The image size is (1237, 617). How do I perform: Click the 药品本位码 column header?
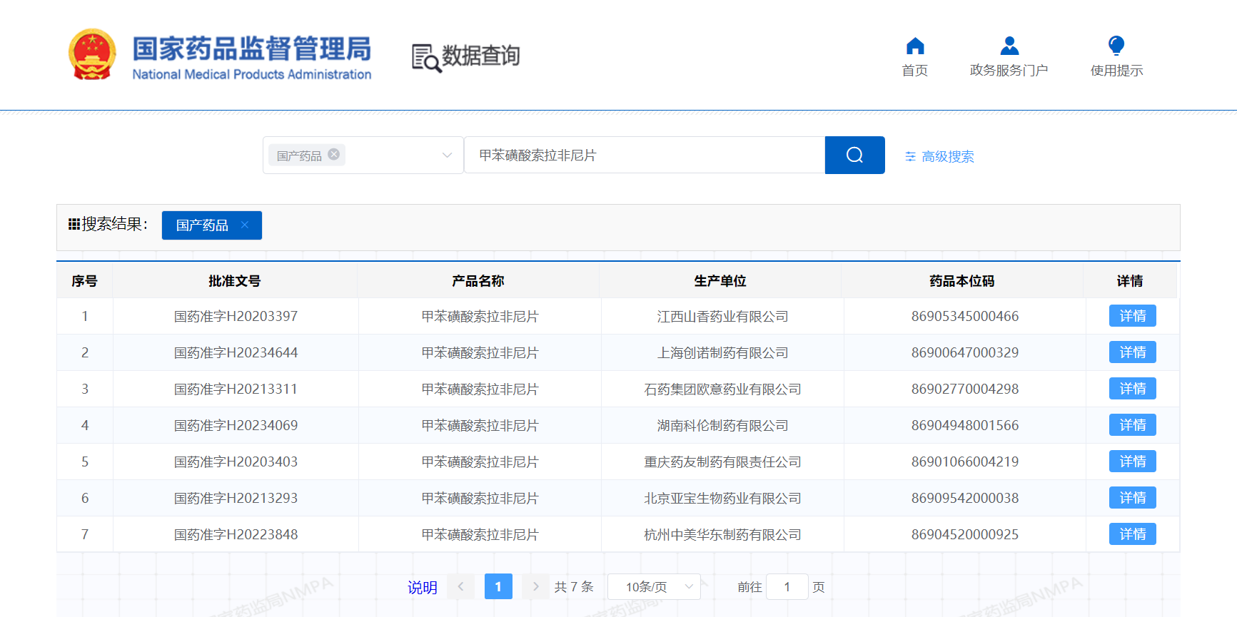coord(962,281)
